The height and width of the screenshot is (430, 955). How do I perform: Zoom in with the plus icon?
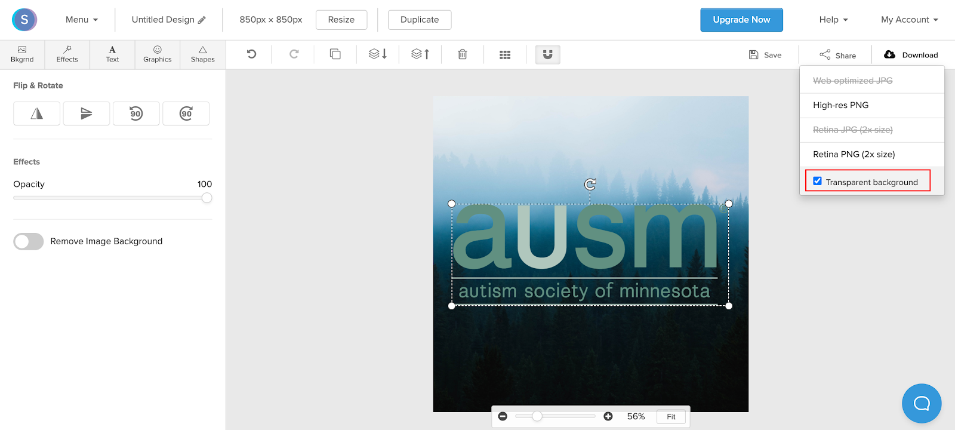(x=608, y=416)
